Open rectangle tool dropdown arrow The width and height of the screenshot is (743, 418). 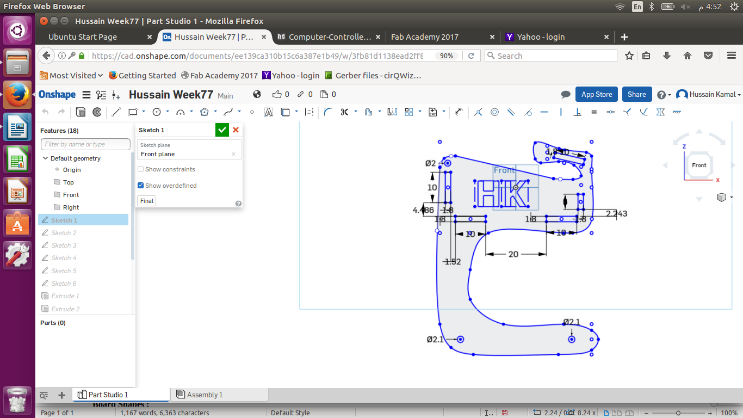point(144,112)
